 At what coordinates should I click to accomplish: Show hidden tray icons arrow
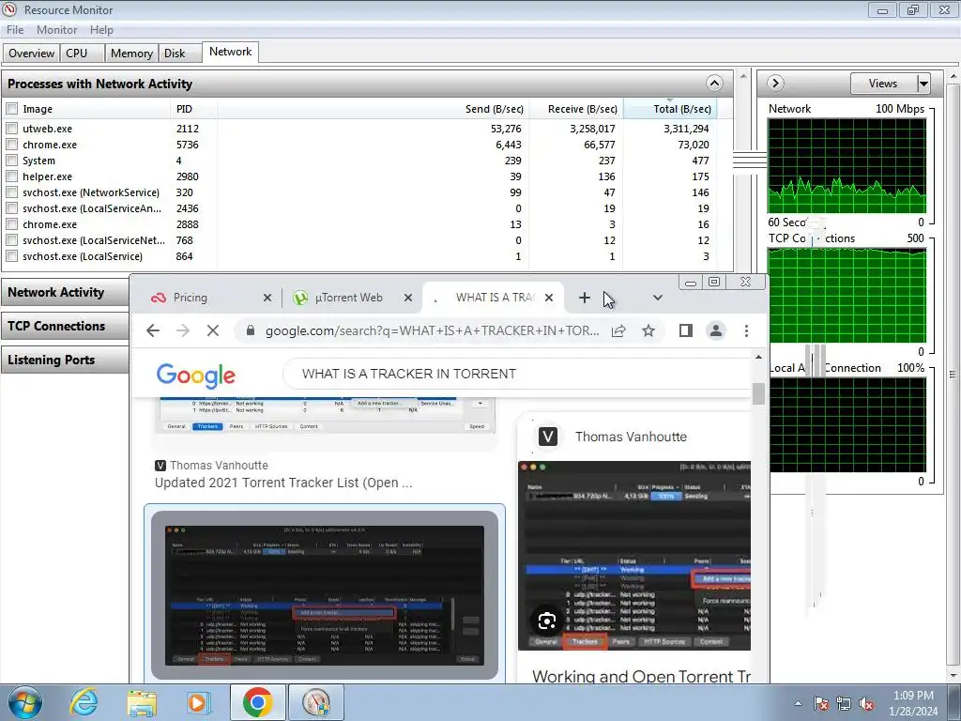pyautogui.click(x=798, y=704)
